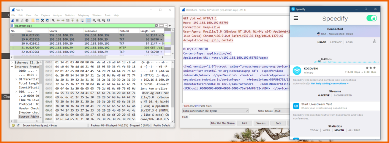
Task: Click the tcp.stream eq 4 filter field
Action: pos(84,25)
